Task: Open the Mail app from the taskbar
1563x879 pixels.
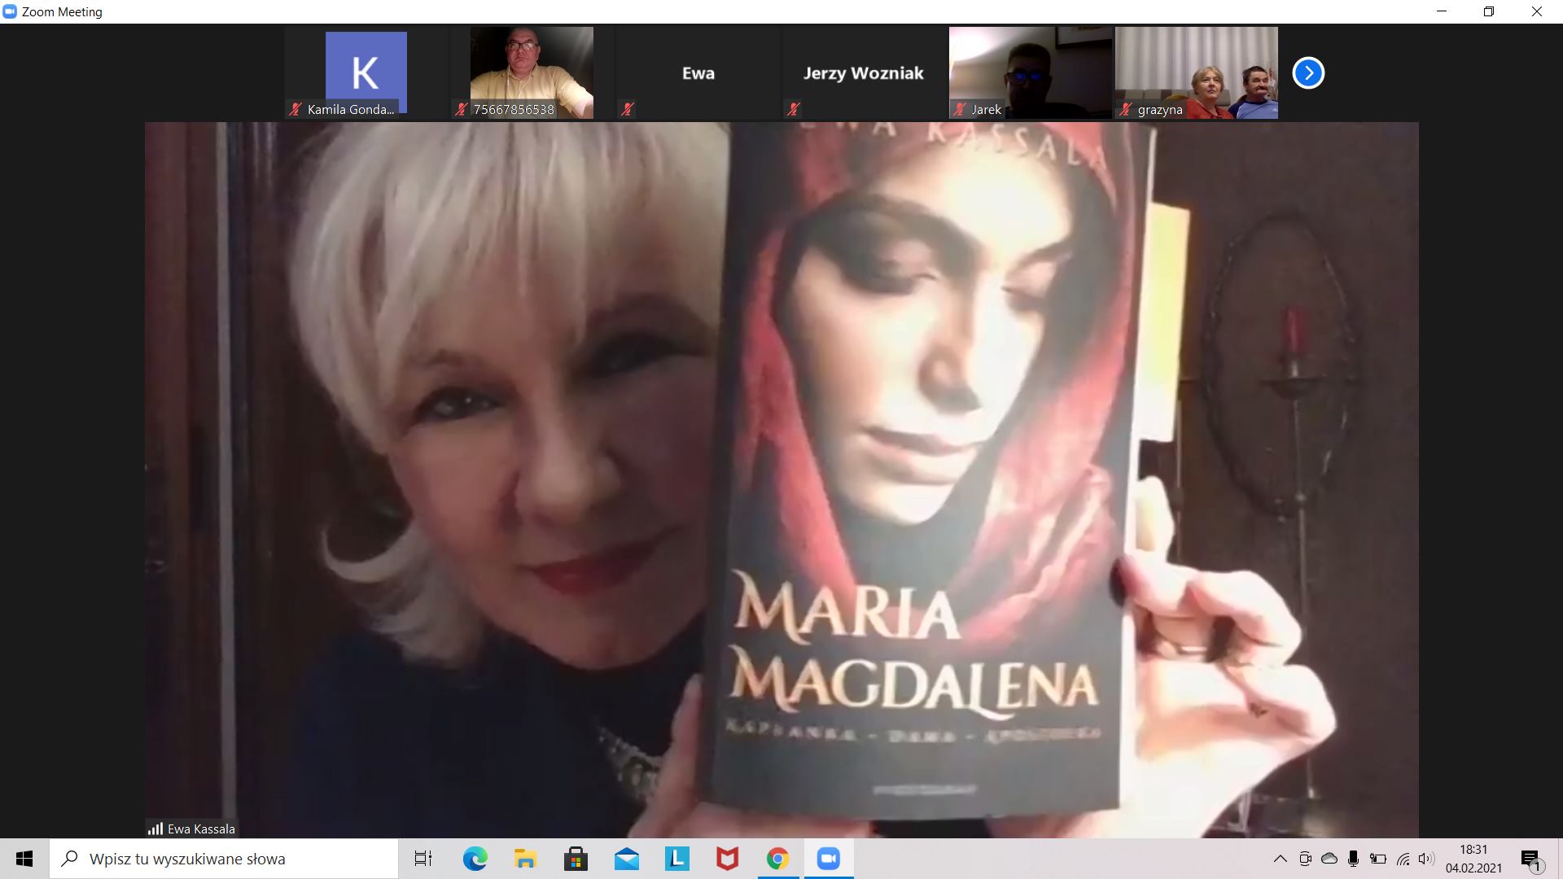Action: click(626, 859)
